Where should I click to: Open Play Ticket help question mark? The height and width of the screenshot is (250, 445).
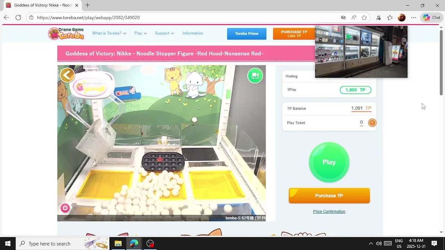tap(372, 123)
